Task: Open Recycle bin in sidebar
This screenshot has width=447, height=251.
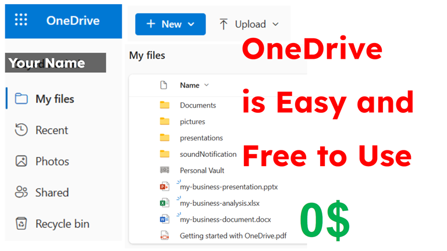Action: tap(63, 224)
